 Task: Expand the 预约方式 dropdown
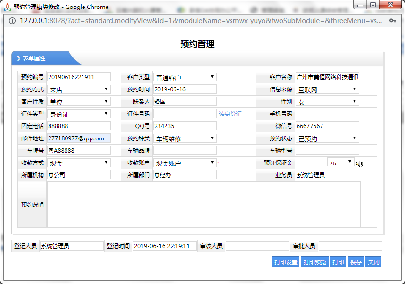(x=79, y=89)
